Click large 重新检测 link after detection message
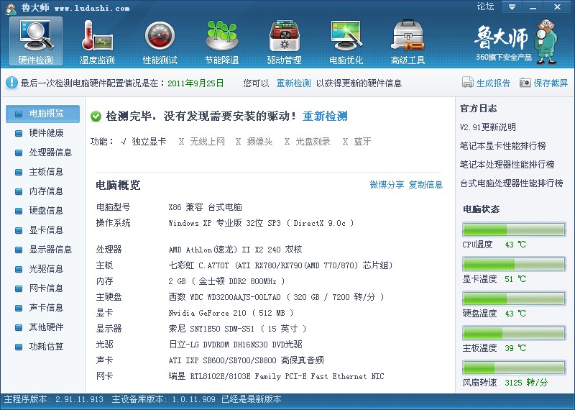The image size is (575, 410). pyautogui.click(x=325, y=117)
